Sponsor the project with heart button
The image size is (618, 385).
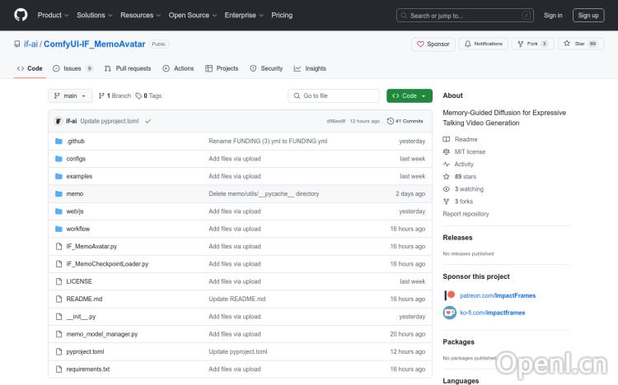tap(433, 44)
